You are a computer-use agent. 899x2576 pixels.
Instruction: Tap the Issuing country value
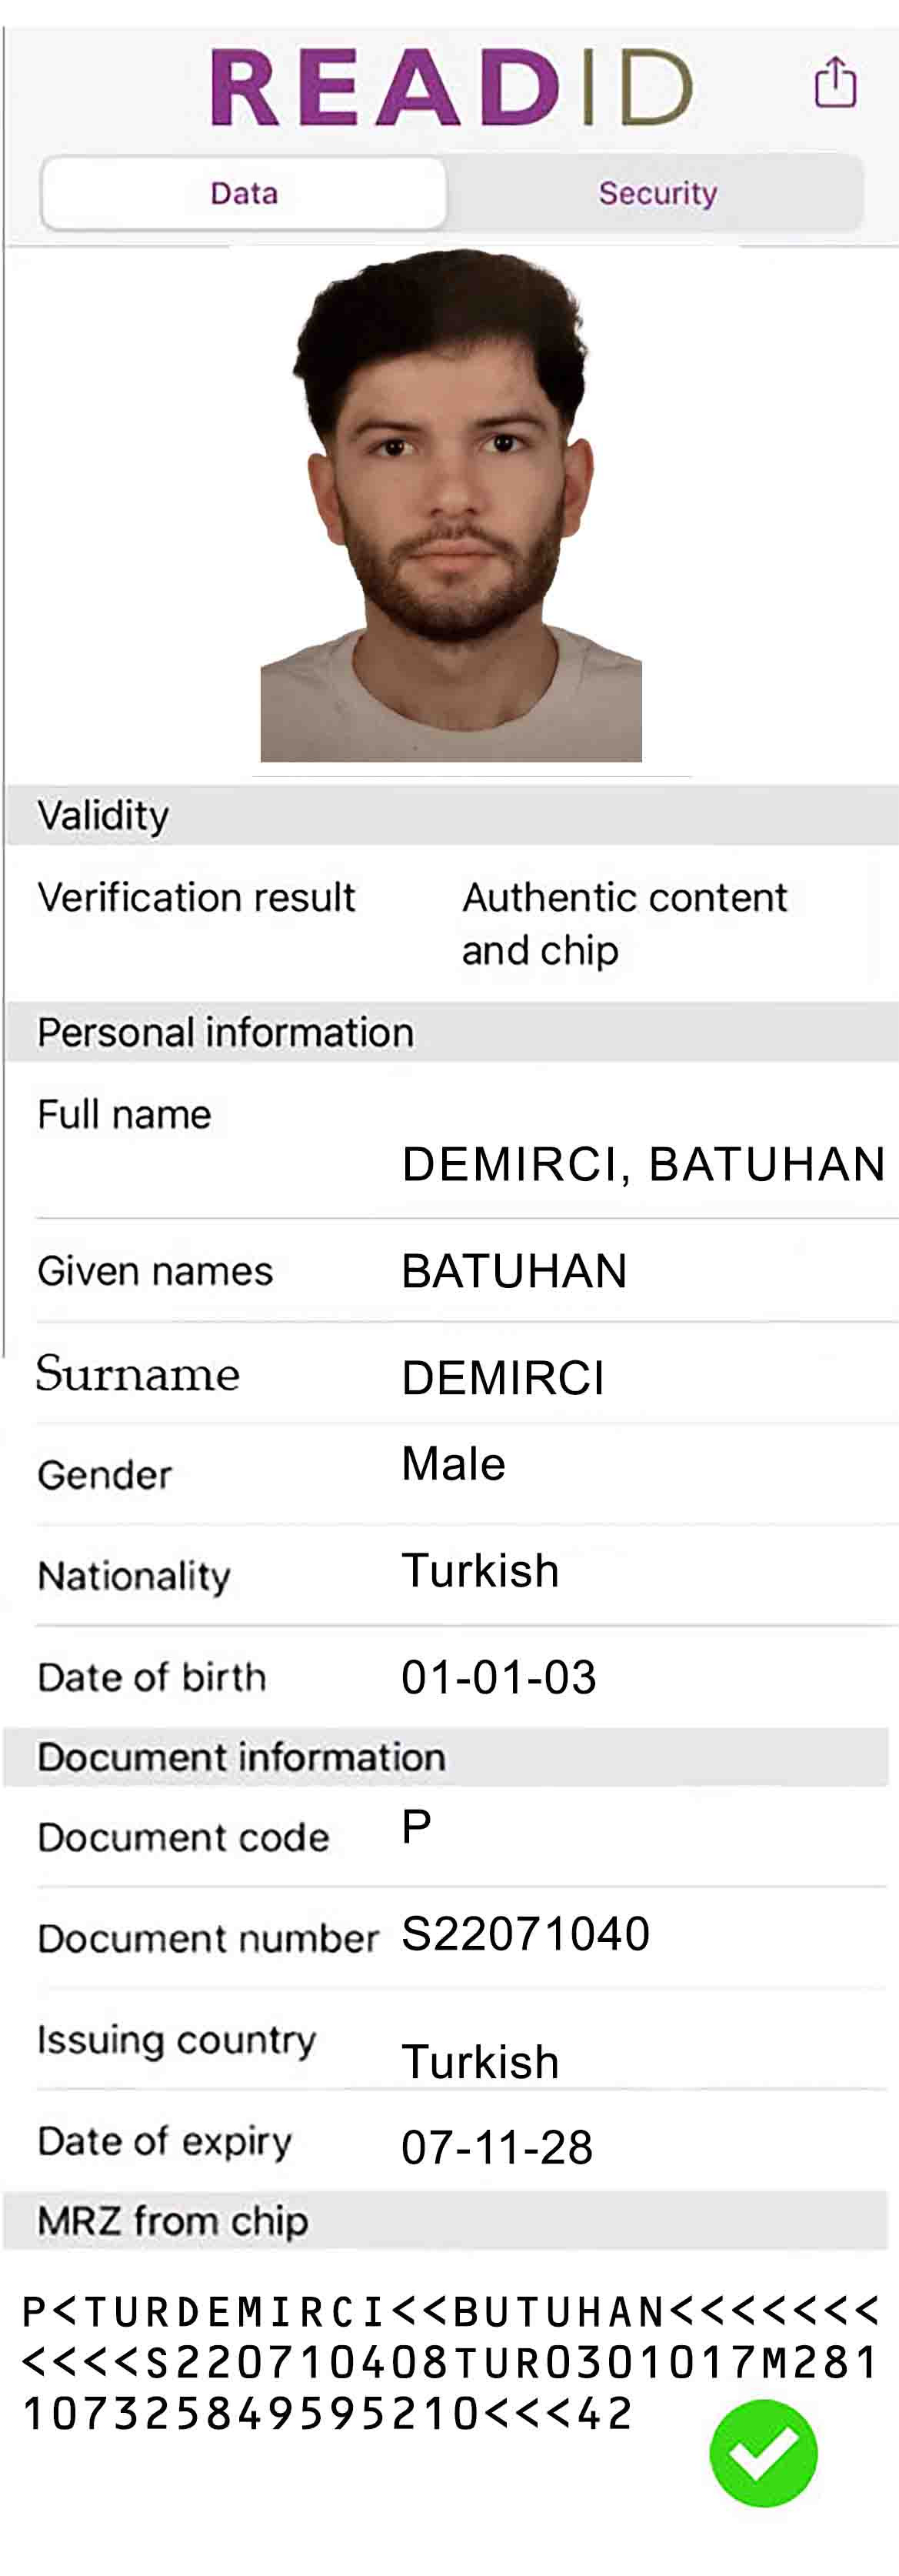click(x=480, y=2062)
